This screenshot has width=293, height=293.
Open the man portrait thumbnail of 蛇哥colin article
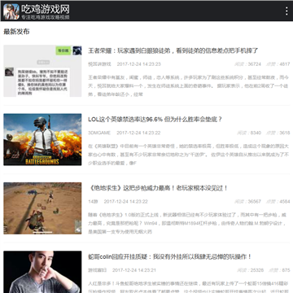[x=42, y=272]
